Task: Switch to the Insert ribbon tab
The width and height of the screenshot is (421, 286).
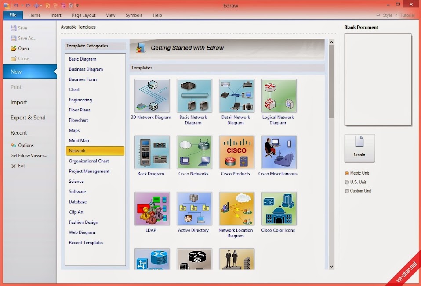Action: [56, 15]
